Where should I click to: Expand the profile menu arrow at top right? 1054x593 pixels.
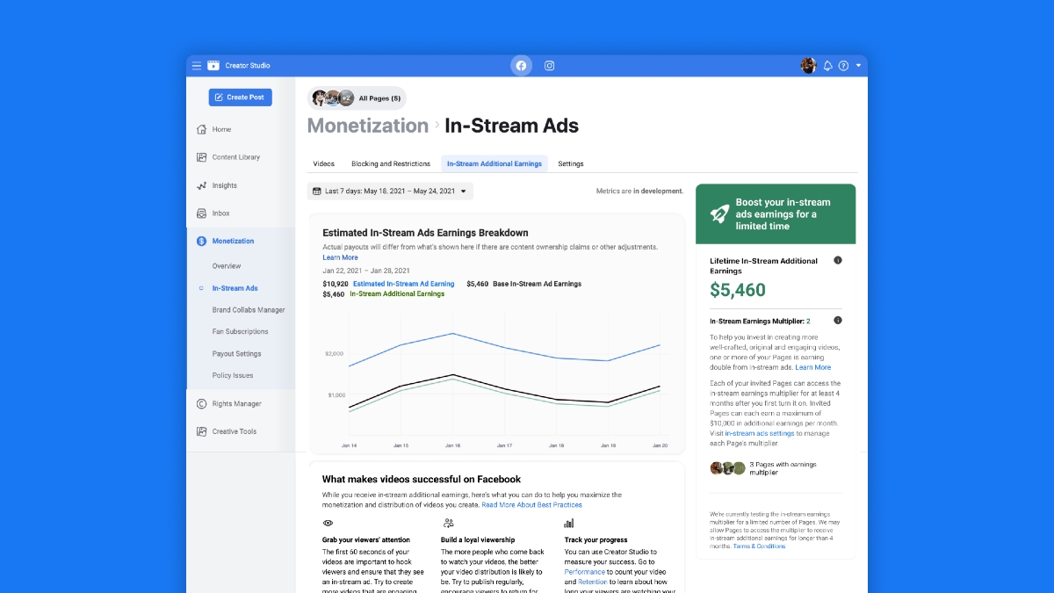coord(859,65)
